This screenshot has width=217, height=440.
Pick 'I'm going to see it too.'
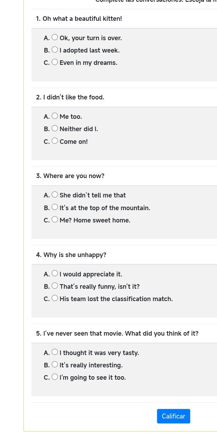[x=55, y=377]
